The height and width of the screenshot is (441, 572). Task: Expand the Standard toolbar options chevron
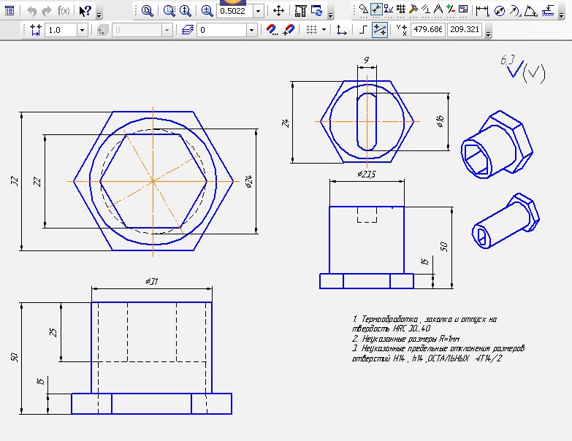tap(99, 13)
